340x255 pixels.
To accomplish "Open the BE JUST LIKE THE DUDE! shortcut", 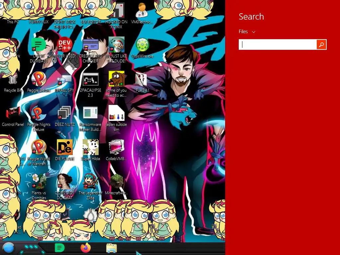I will [117, 50].
